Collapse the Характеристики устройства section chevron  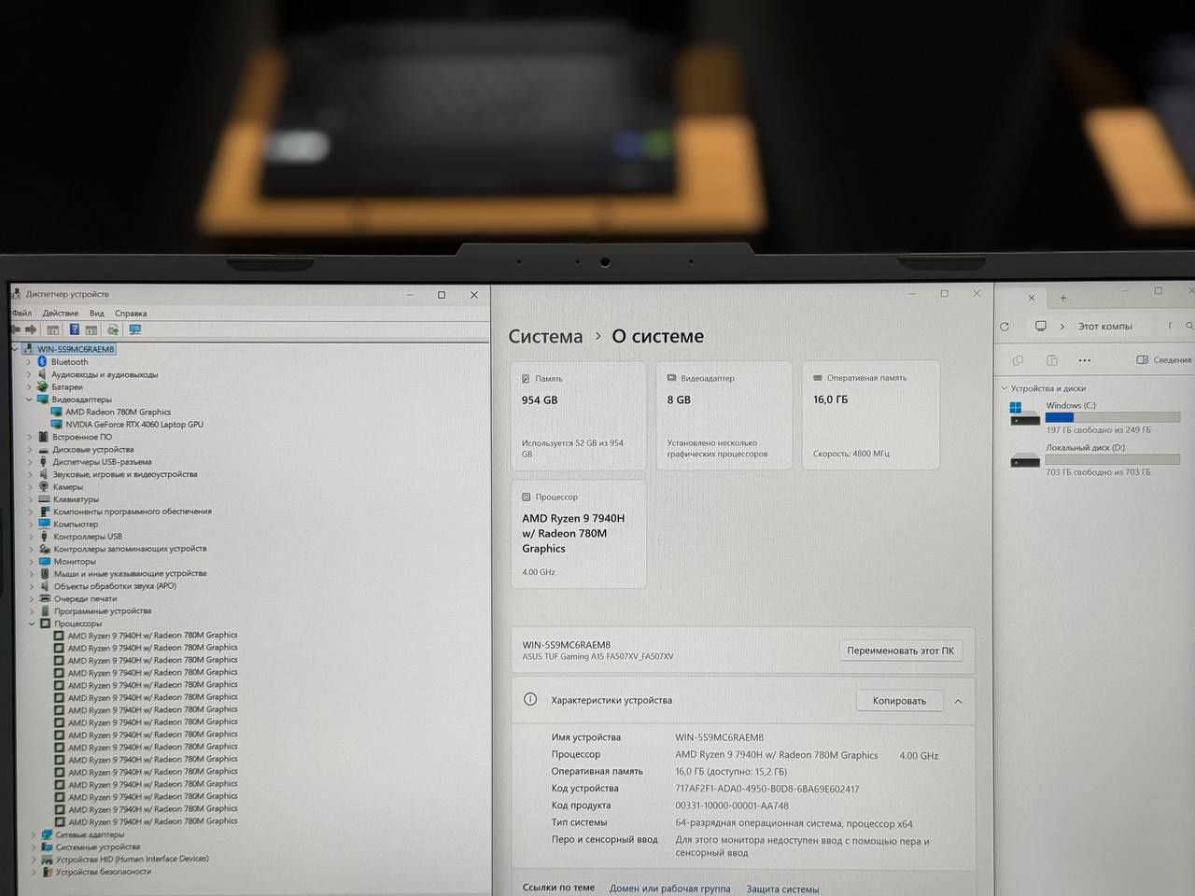point(958,701)
